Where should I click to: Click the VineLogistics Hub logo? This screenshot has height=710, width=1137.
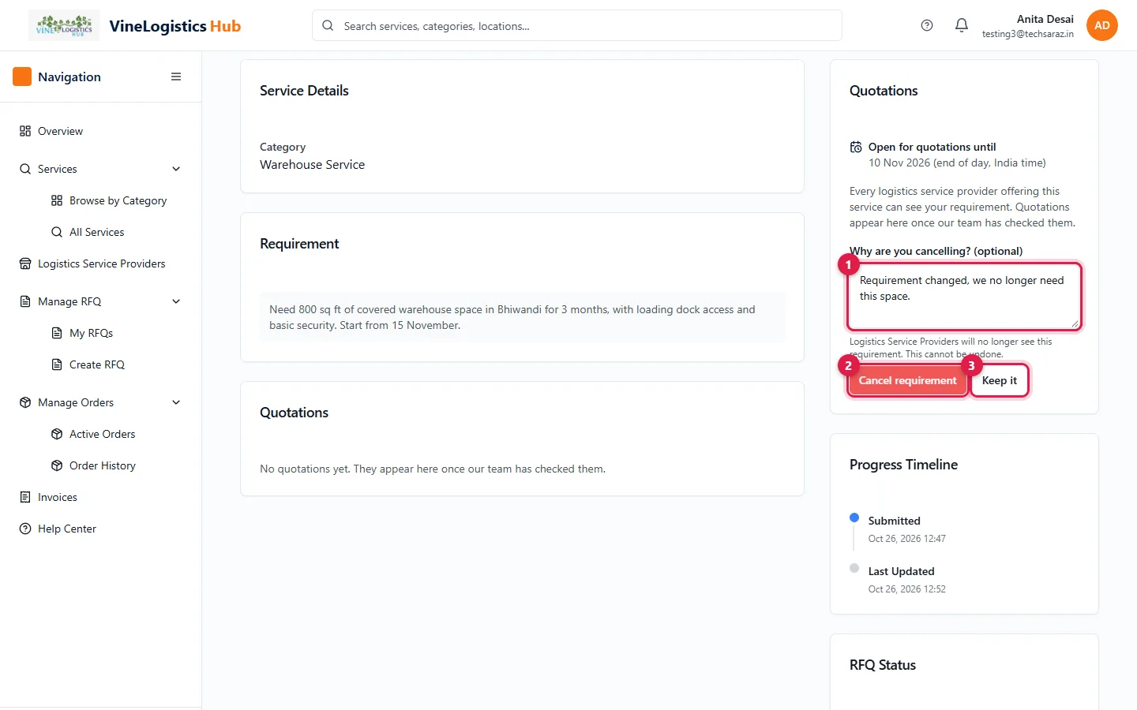tap(64, 25)
